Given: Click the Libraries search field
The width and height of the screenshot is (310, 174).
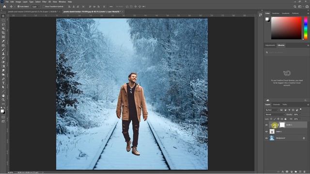Looking at the screenshot, I should (x=287, y=53).
